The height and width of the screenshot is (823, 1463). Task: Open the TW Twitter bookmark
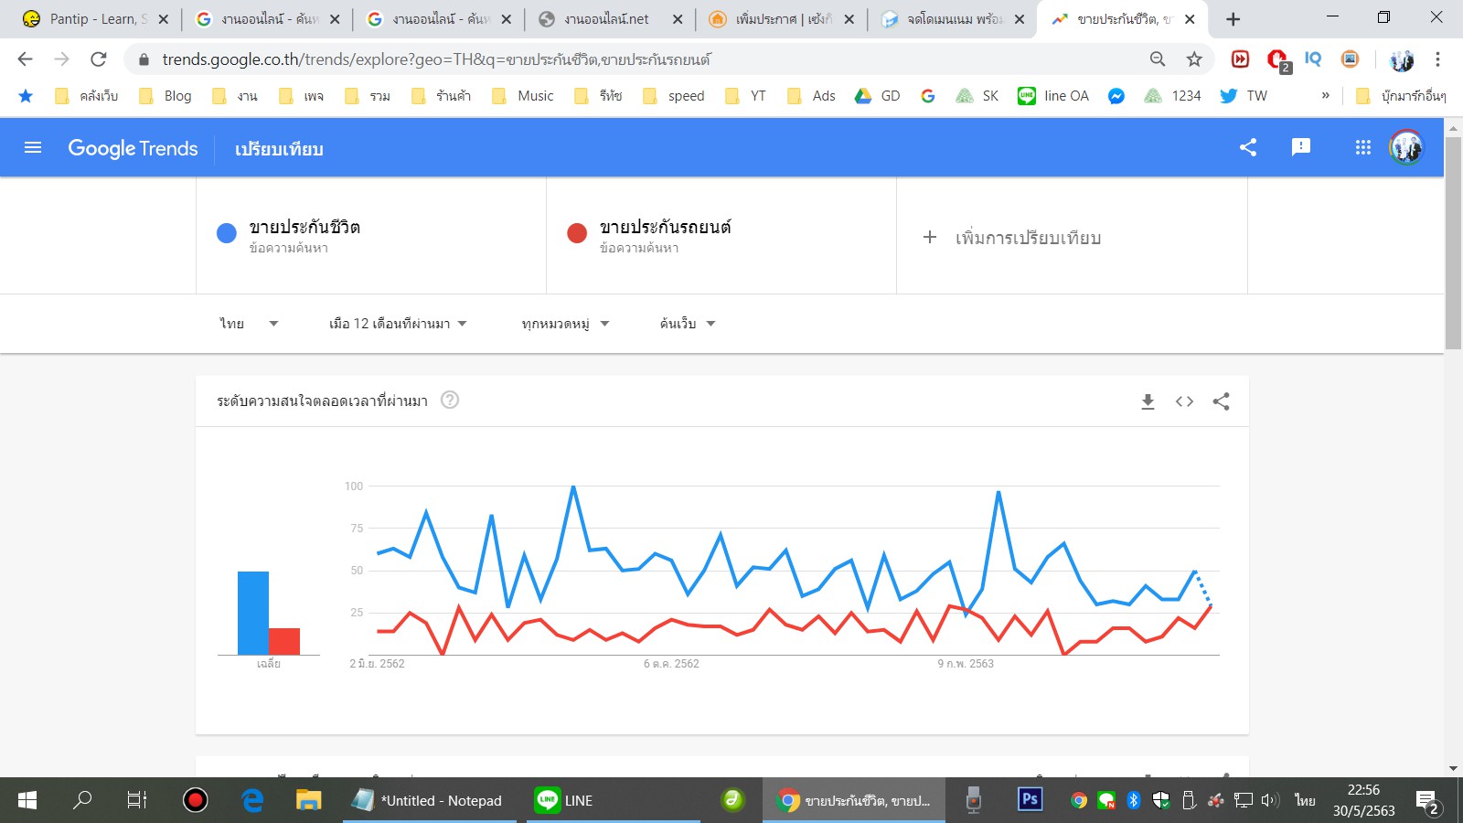[x=1244, y=95]
